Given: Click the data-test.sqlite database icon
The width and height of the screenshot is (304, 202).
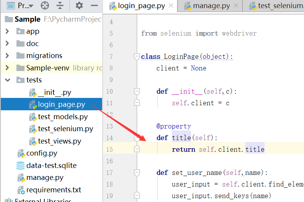Looking at the screenshot, I should point(20,166).
